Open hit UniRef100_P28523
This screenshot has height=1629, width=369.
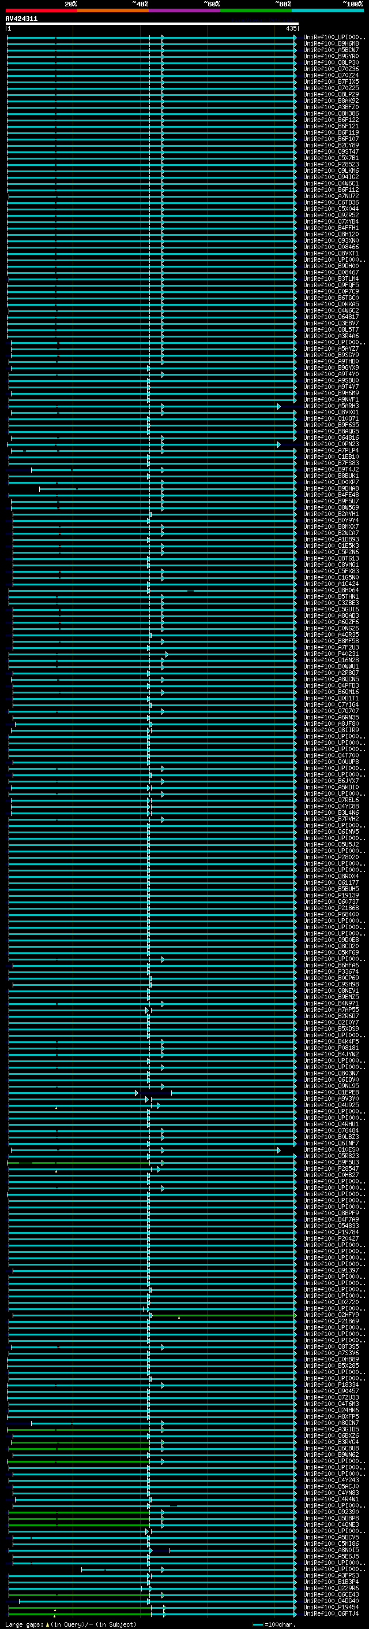click(x=331, y=165)
